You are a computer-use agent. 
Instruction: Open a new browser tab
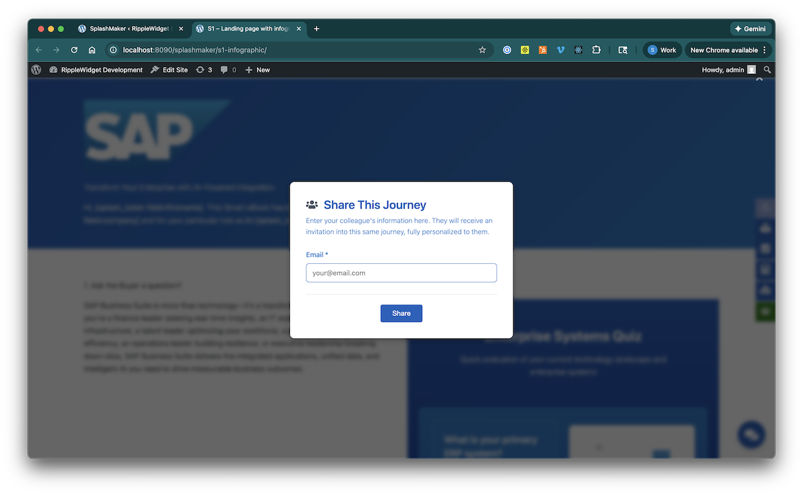[317, 29]
